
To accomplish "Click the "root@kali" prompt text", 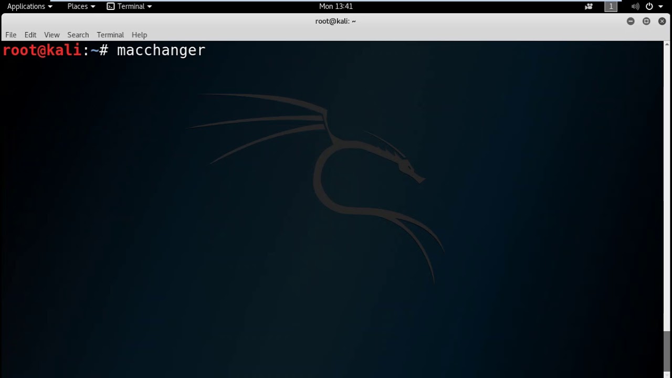I will [42, 50].
